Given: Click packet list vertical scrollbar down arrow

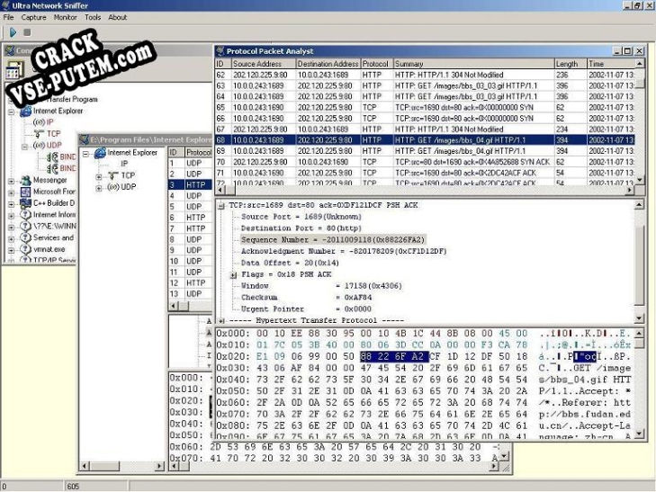Looking at the screenshot, I should coord(639,180).
